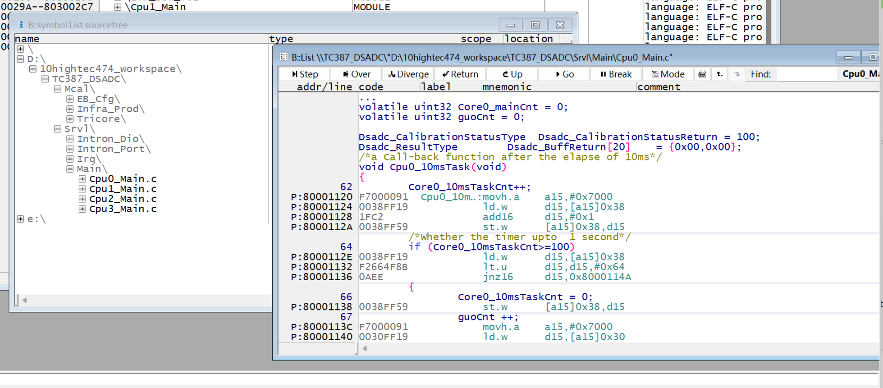Click the Over button to step over
This screenshot has height=388, width=883.
[x=357, y=74]
